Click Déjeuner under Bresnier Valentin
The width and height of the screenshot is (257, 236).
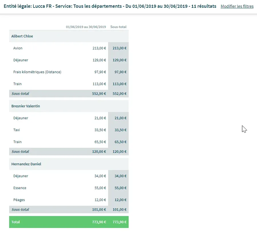(x=21, y=118)
